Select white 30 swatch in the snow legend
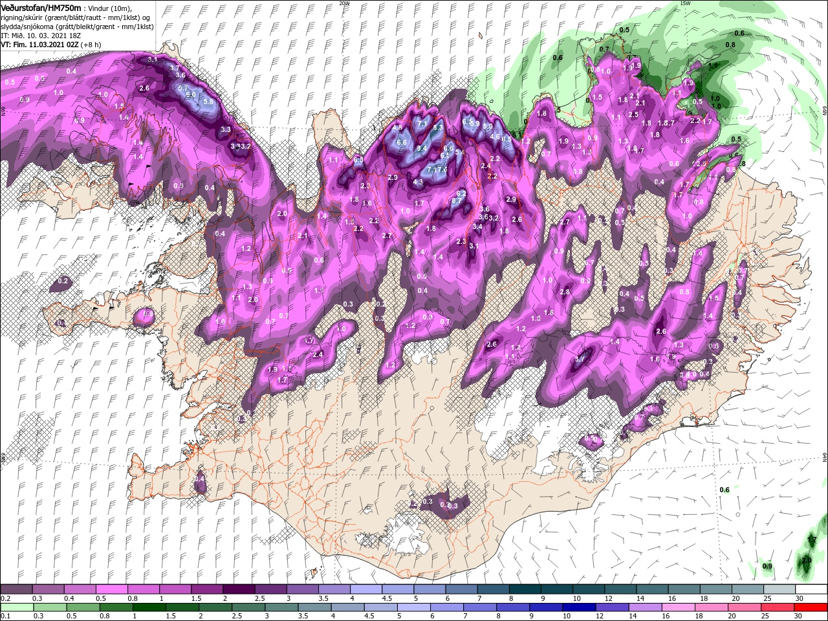828x621 pixels. tap(811, 590)
